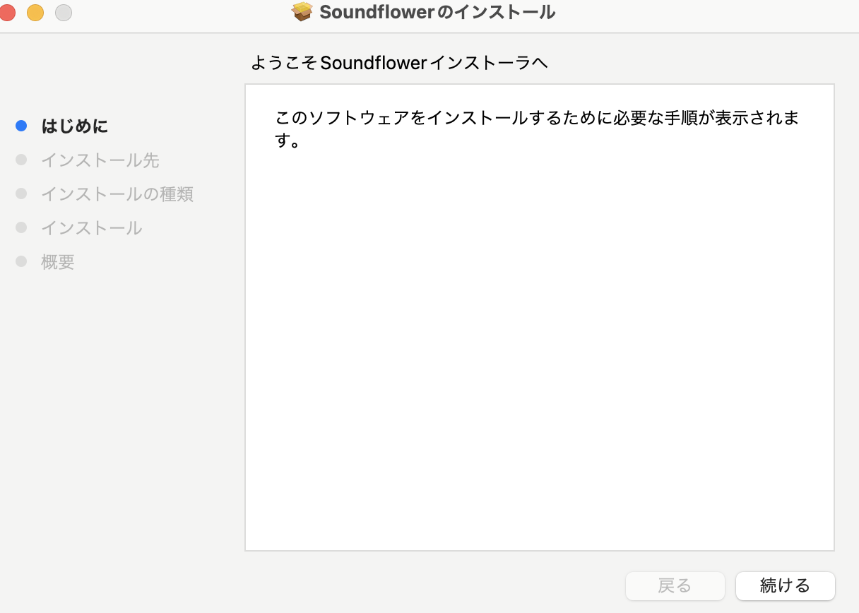Click the このソフトウェアをインストール description text

(538, 129)
